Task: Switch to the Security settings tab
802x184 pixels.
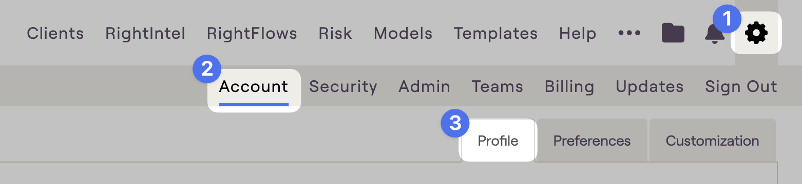Action: point(343,87)
